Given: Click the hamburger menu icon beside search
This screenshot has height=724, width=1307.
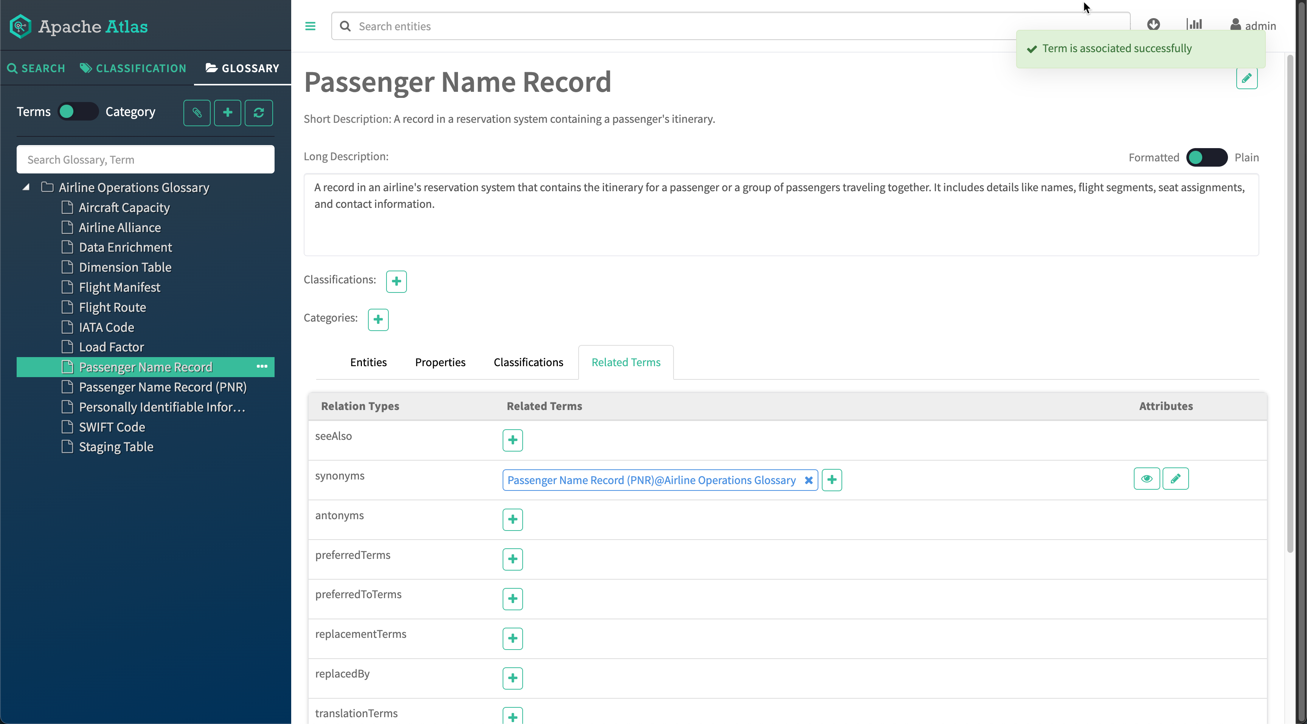Looking at the screenshot, I should (x=310, y=26).
